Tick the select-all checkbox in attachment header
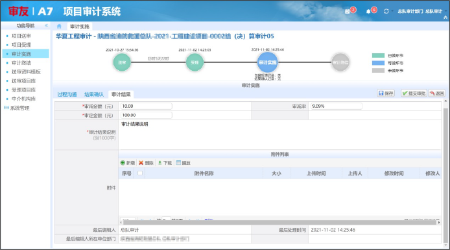 140,173
